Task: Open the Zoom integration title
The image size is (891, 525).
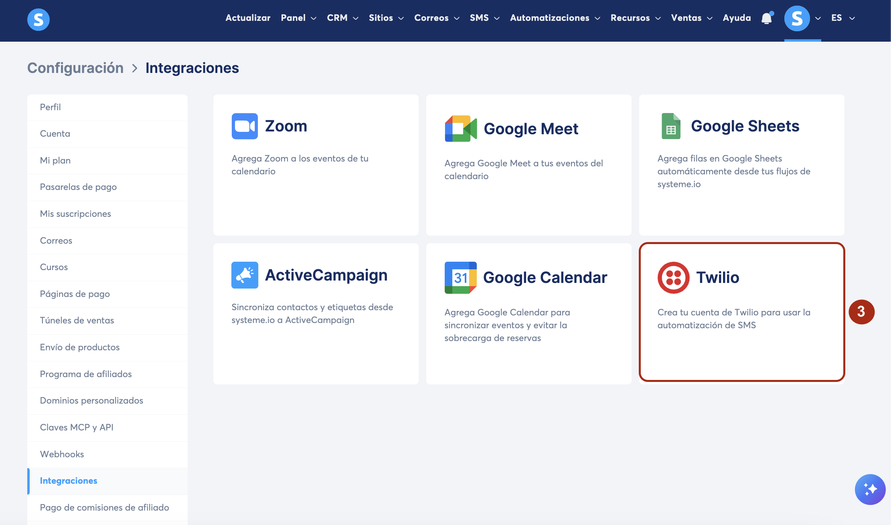Action: 286,126
